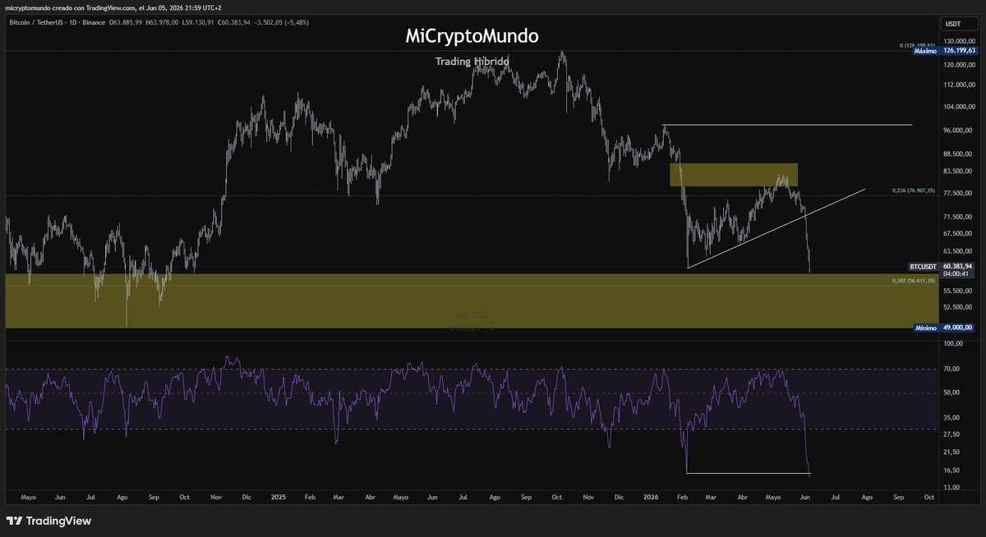Screen dimensions: 986x537
Task: Select the ascending white trendline
Action: pyautogui.click(x=776, y=228)
